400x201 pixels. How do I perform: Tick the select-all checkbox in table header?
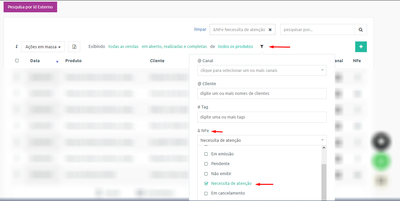click(17, 61)
